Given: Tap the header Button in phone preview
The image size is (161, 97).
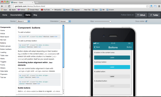Looking at the screenshot, I should 129,47.
